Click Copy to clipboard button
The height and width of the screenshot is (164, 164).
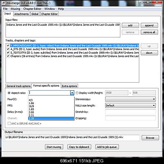click(79, 147)
